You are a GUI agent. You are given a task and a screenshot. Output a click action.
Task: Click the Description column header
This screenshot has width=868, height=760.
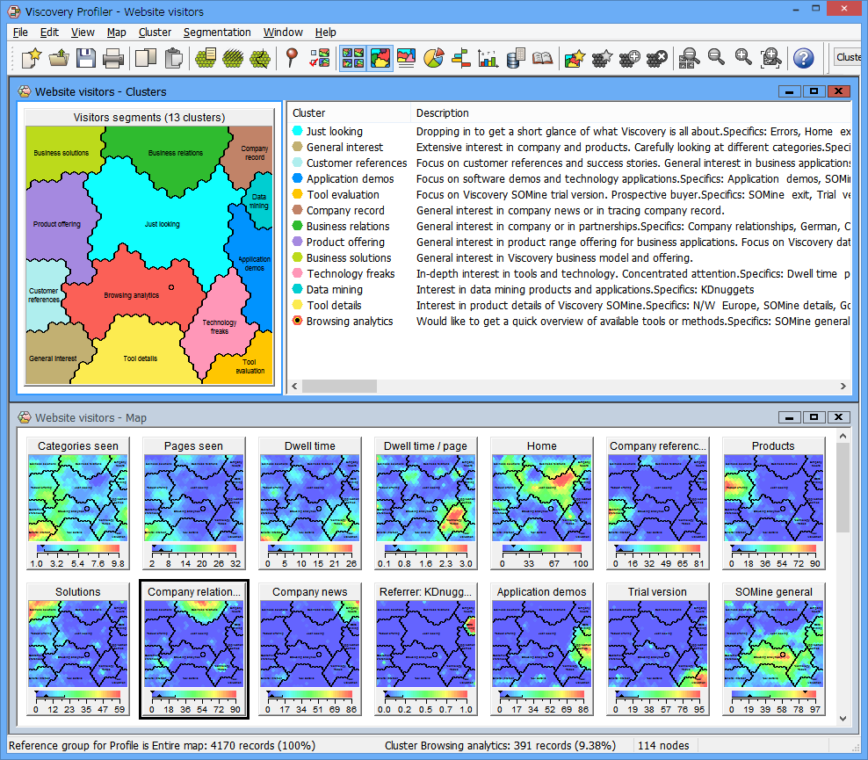pos(443,113)
